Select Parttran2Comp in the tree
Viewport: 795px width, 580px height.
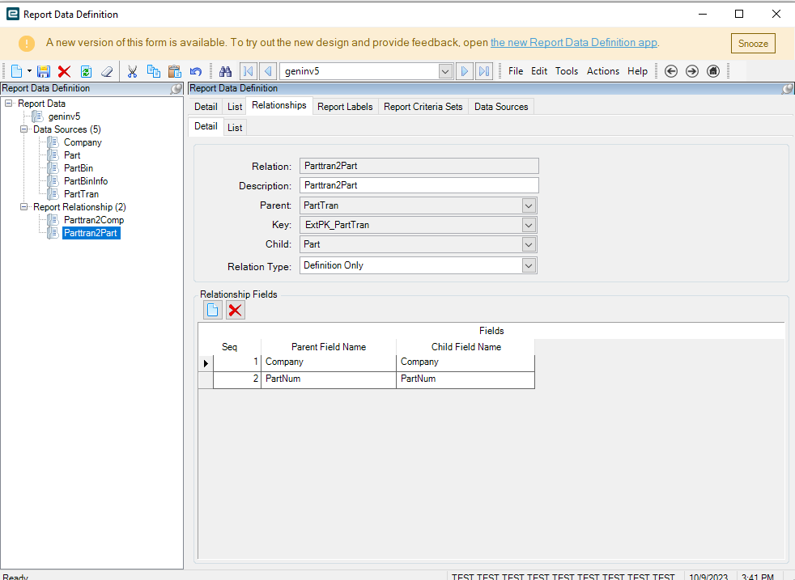[x=93, y=220]
